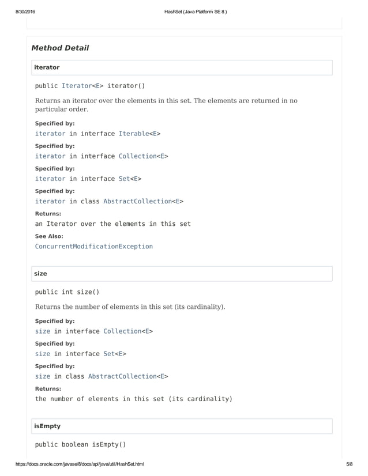Open the ConcurrentModificationException link

pos(94,246)
